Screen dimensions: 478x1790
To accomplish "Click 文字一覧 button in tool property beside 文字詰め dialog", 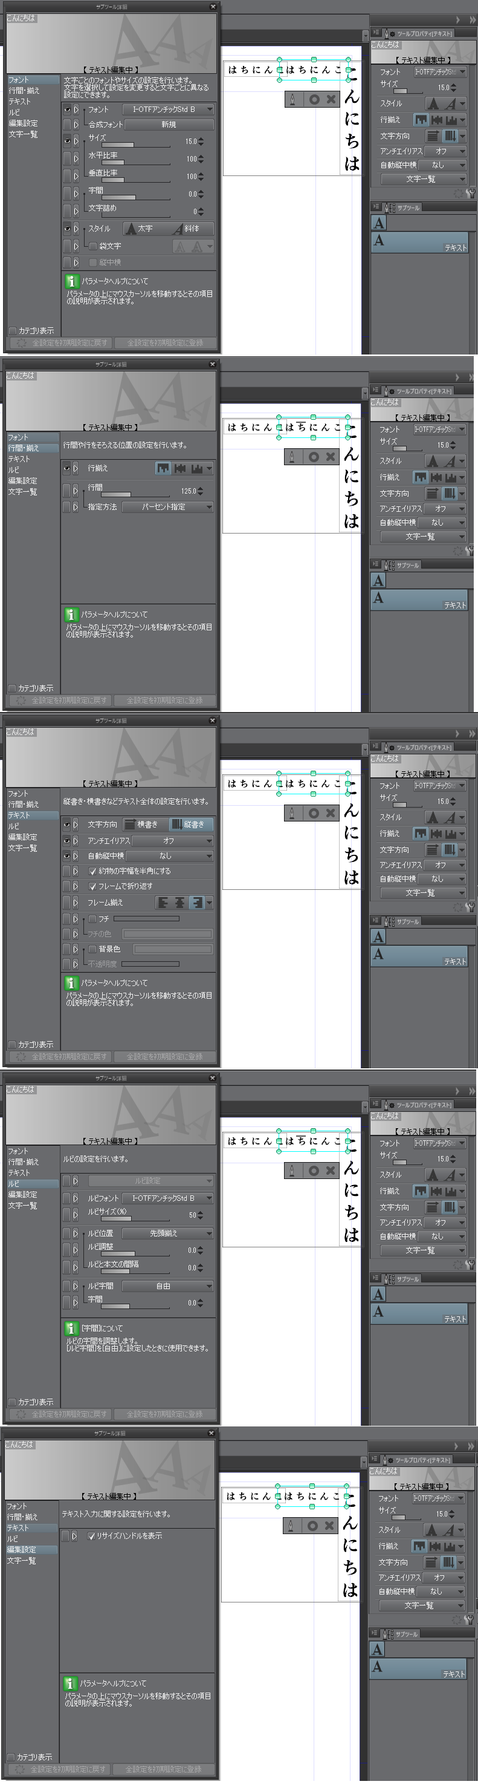I will pyautogui.click(x=424, y=178).
